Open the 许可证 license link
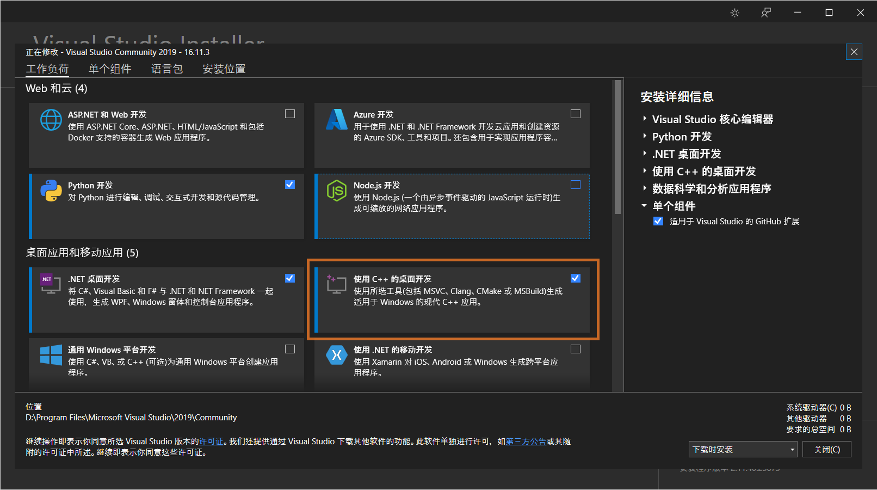877x490 pixels. click(x=211, y=441)
